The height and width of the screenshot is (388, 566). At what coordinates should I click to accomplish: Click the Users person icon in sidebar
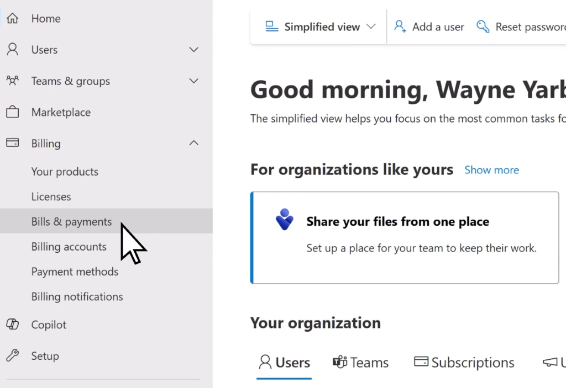(12, 50)
